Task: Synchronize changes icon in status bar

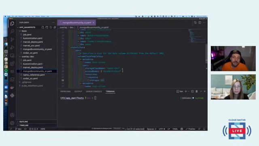Action: point(25,129)
